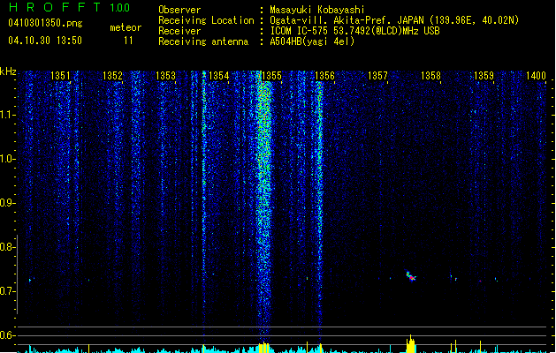Click the 0.6 kHz axis label
The image size is (556, 353).
[x=7, y=335]
